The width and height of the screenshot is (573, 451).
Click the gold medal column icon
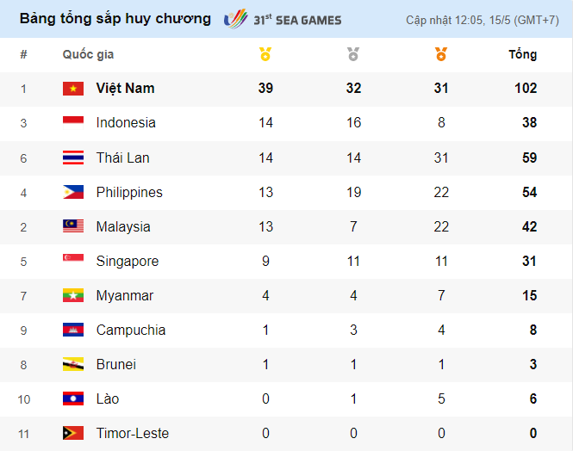265,55
